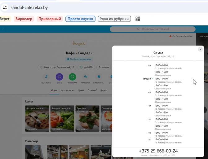Switch to the Отзывы tab
Image resolution: width=208 pixels, height=159 pixels.
[x=92, y=90]
